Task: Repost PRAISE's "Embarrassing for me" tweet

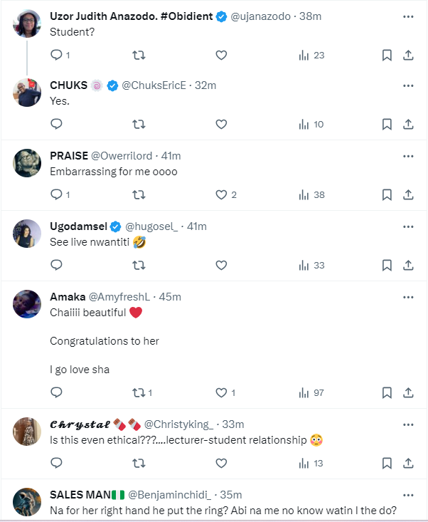Action: point(139,194)
